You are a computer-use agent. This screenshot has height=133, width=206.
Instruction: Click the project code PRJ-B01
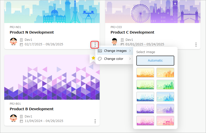coord(15,104)
